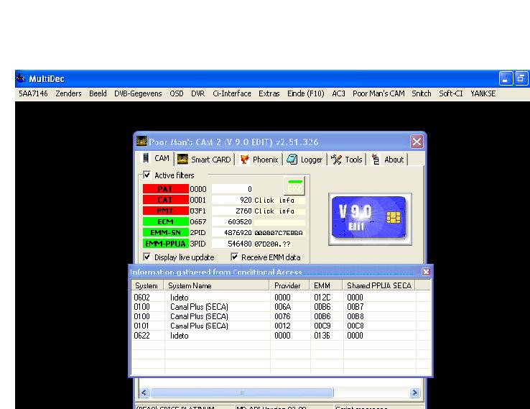Click the Provider column header
The width and height of the screenshot is (530, 409).
click(x=289, y=285)
